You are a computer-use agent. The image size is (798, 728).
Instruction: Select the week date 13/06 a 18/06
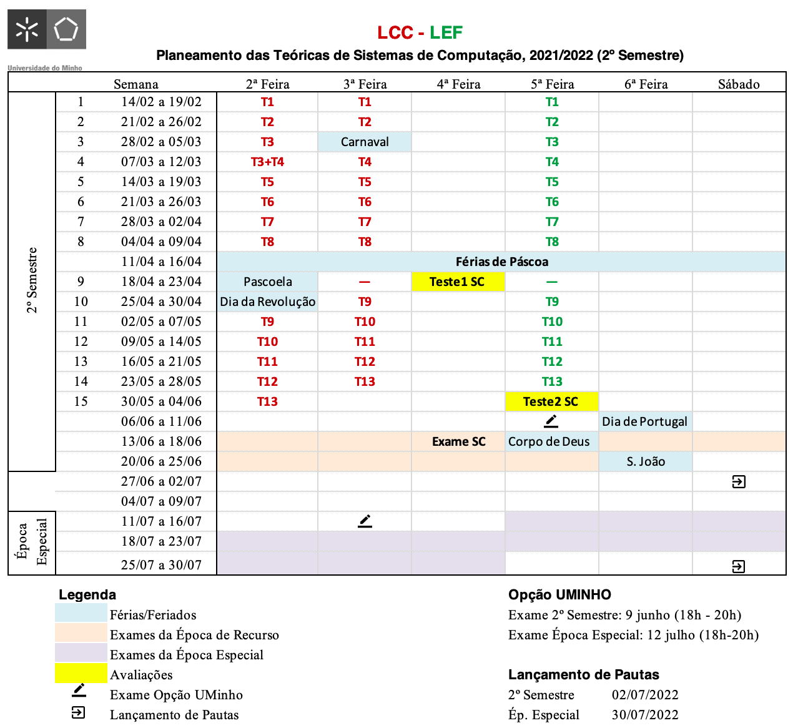coord(161,441)
